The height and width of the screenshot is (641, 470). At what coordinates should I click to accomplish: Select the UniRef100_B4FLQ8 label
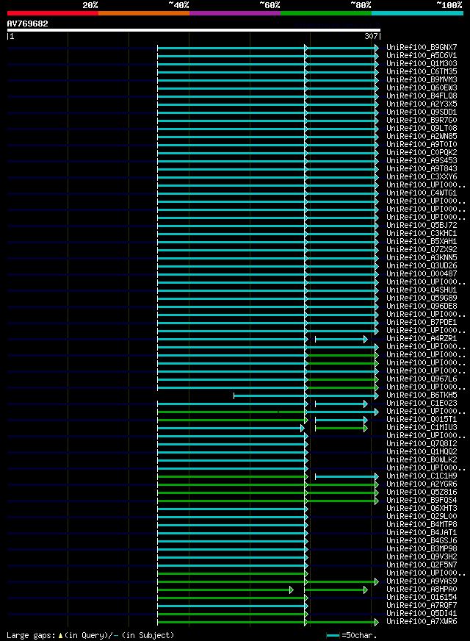click(422, 96)
